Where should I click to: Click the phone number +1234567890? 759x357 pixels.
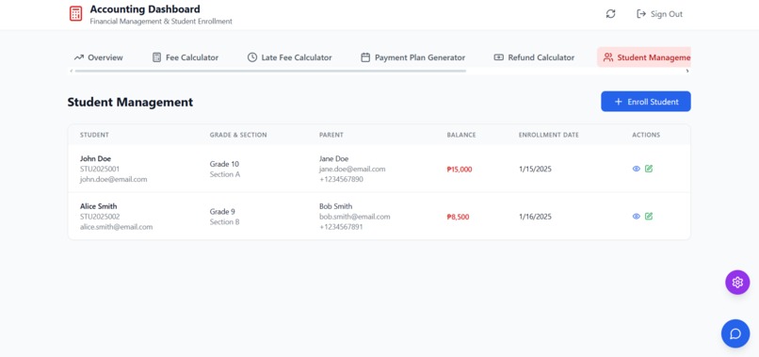point(341,179)
